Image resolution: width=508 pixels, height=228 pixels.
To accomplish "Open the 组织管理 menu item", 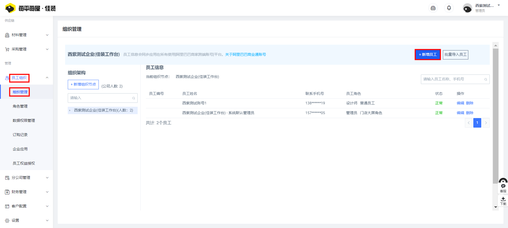I will (20, 92).
